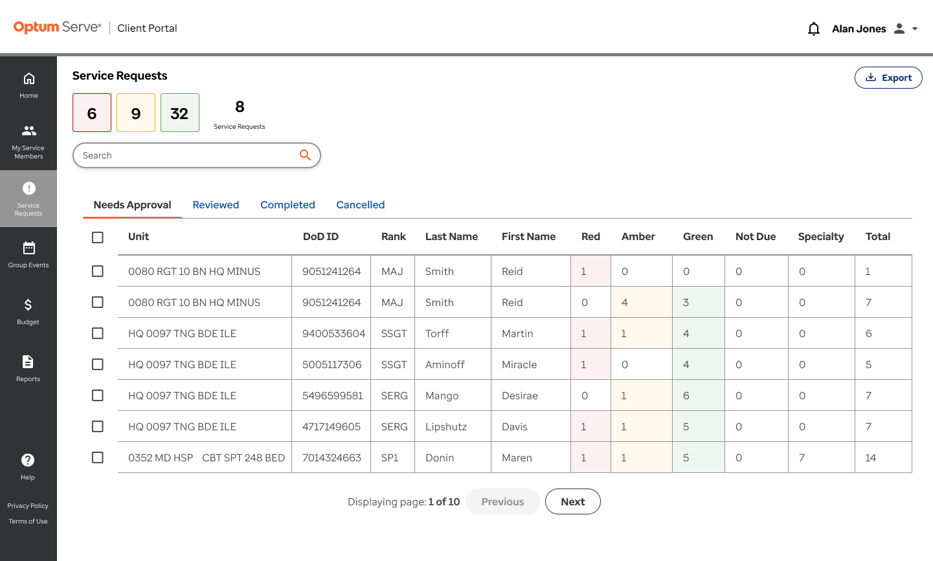The image size is (933, 561).
Task: Toggle the select-all checkbox in the header
Action: 98,237
